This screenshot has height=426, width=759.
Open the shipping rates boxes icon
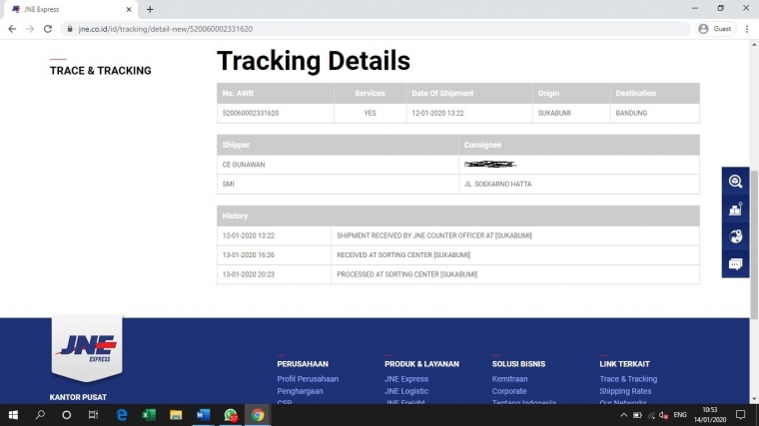point(736,209)
